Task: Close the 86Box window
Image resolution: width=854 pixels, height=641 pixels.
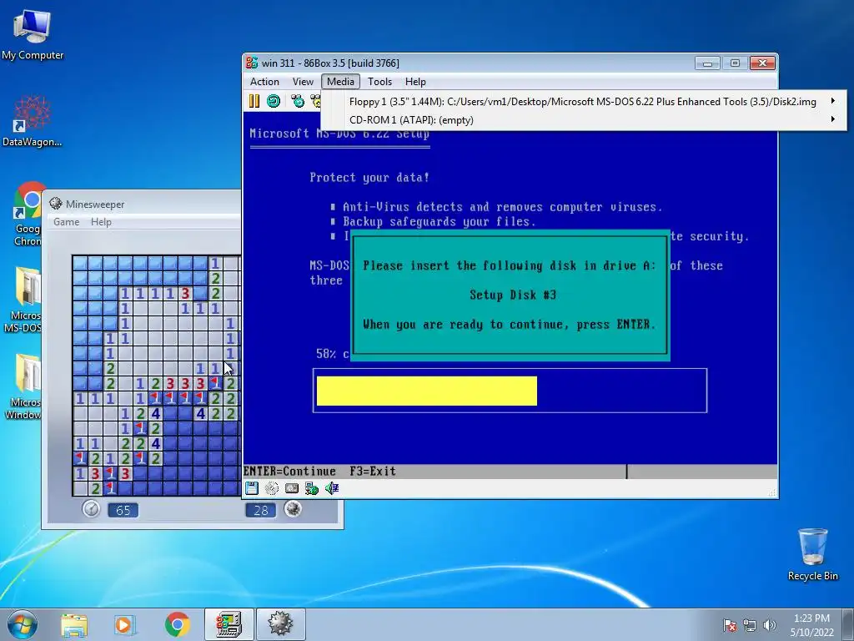Action: [x=762, y=63]
